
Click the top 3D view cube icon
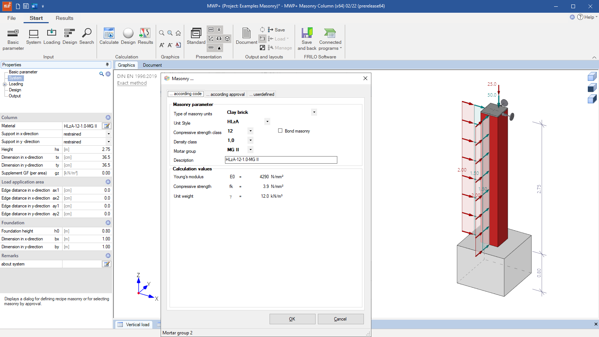(x=592, y=77)
